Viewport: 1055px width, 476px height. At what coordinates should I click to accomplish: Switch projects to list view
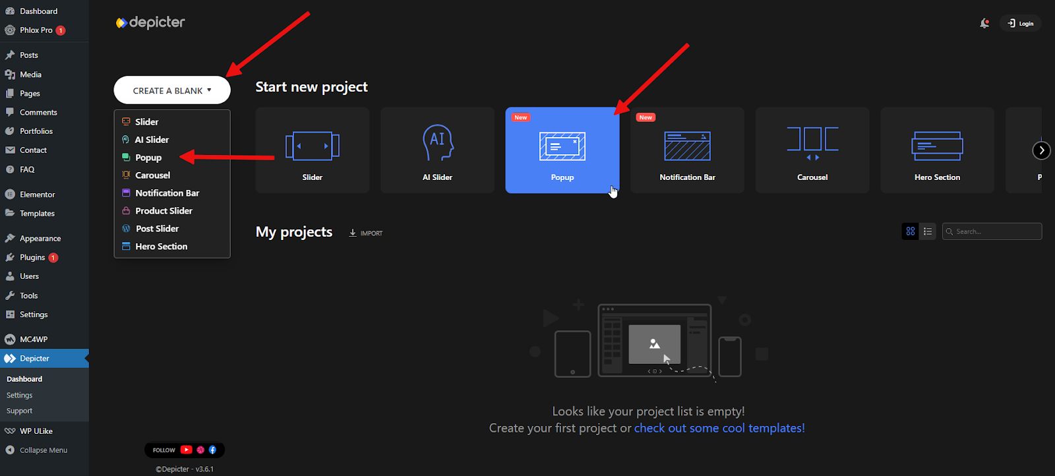pos(928,231)
